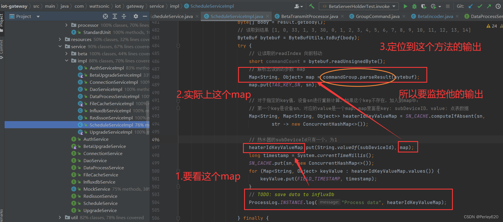This screenshot has height=222, width=503.
Task: Expand the beta folder
Action: coord(66,54)
